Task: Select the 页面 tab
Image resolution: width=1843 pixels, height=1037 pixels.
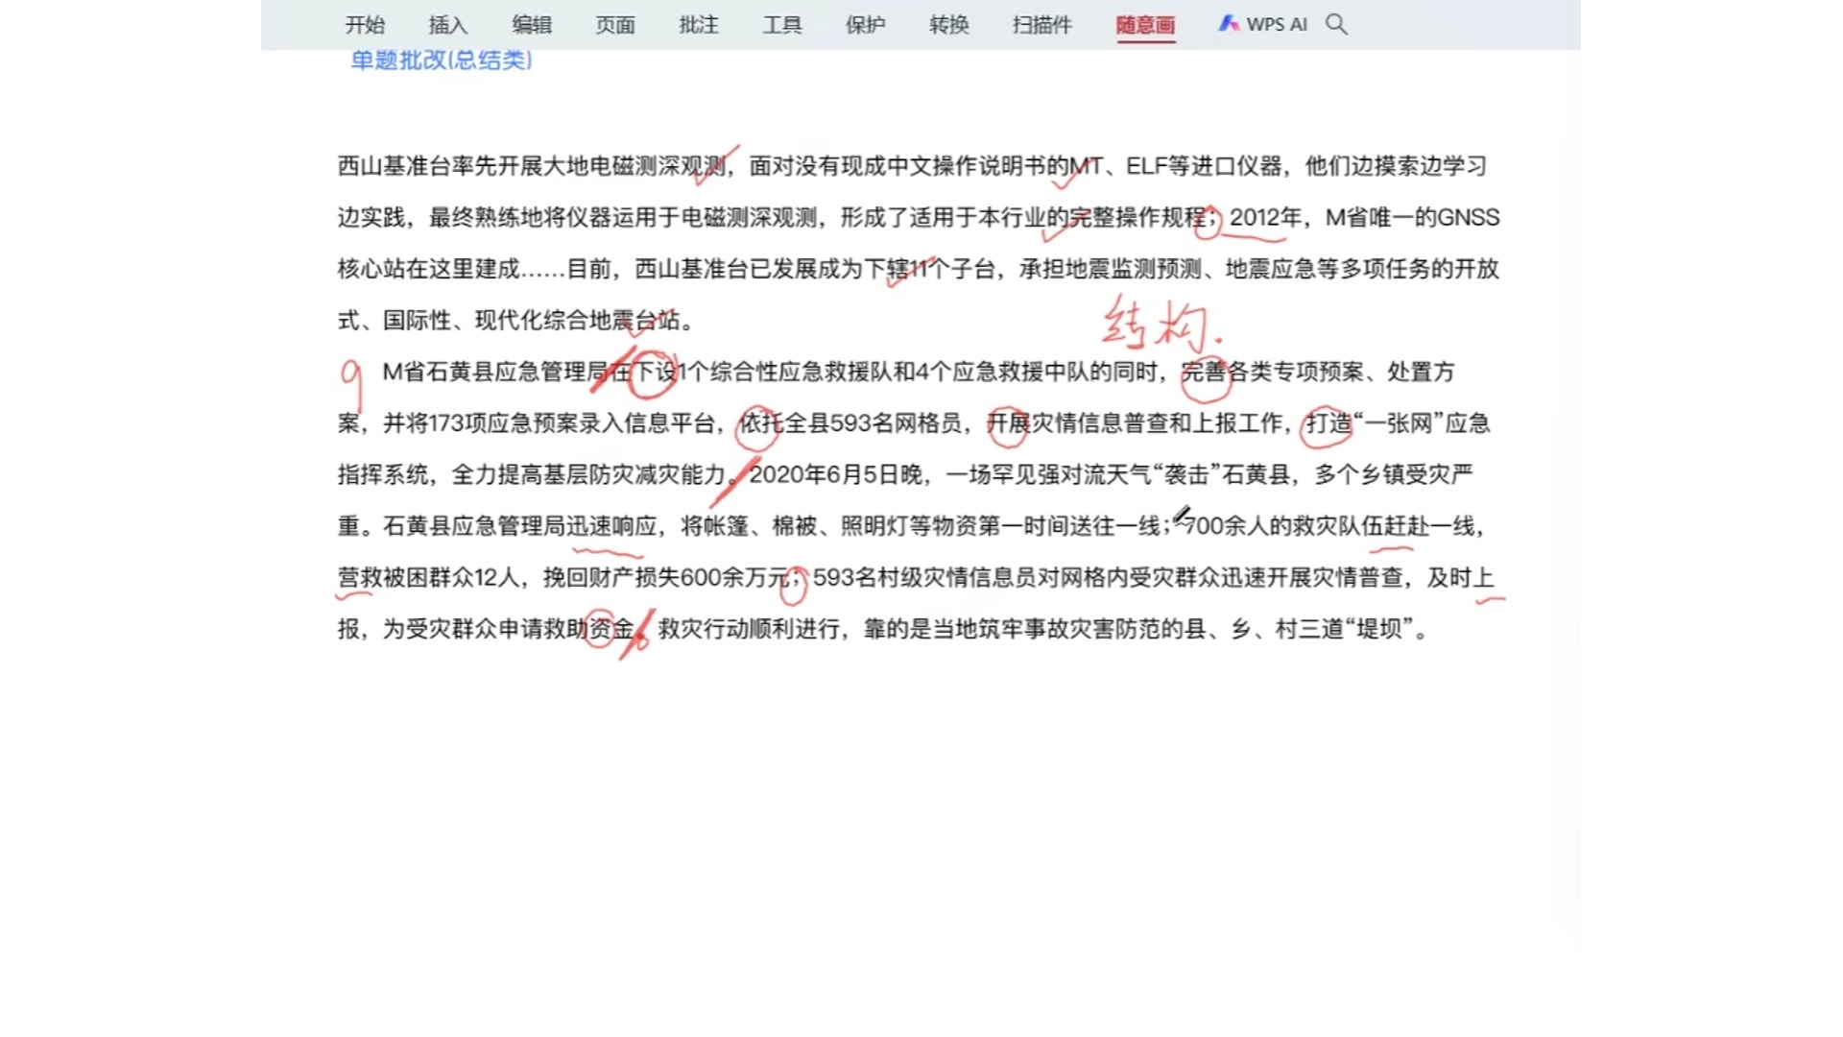Action: [x=615, y=25]
